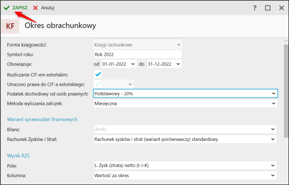This screenshot has height=185, width=289.
Task: Open the end date 31-12-2022 dropdown
Action: pos(178,64)
